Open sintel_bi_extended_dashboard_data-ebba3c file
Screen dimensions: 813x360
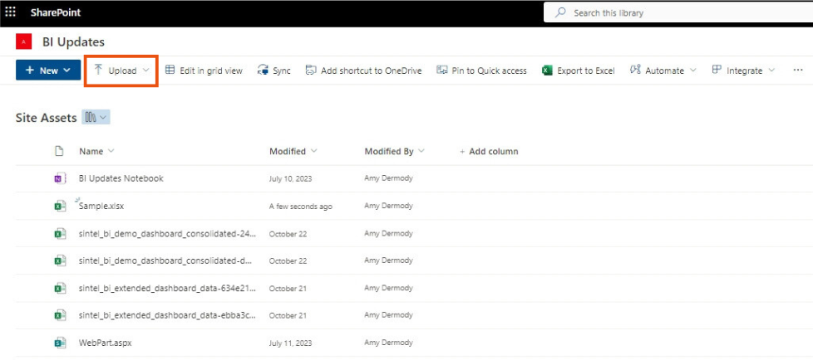[167, 315]
